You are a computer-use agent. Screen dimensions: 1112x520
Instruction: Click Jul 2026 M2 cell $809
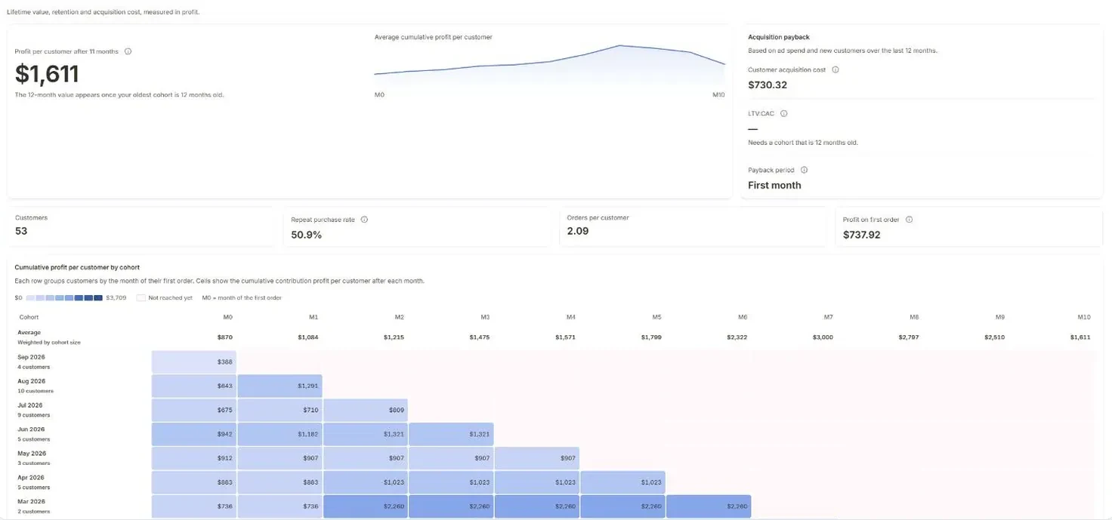click(366, 411)
